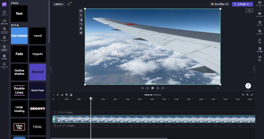This screenshot has height=139, width=264.
Task: Open the speed panel gauge icon
Action: (x=260, y=57)
